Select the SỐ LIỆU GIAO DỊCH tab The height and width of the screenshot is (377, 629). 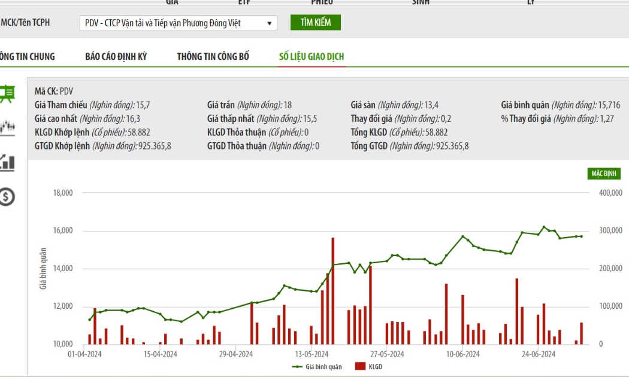pos(312,56)
